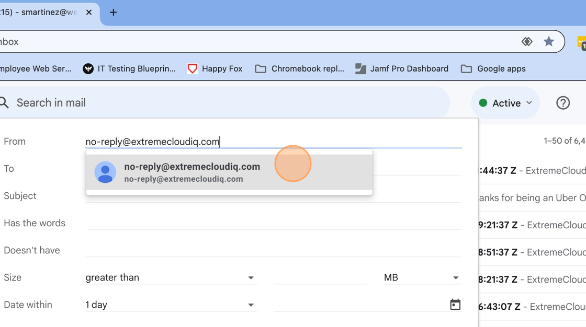Viewport: 586px width, 327px height.
Task: Bookmark this page with the star icon
Action: click(x=549, y=41)
